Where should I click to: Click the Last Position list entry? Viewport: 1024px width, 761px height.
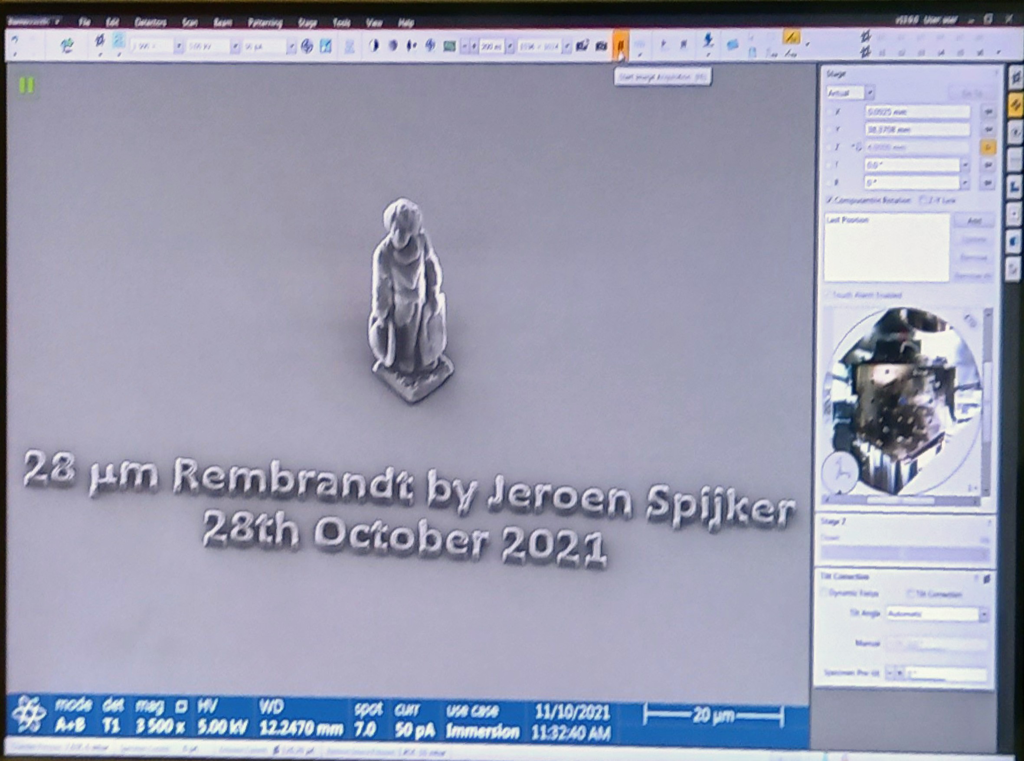[847, 221]
